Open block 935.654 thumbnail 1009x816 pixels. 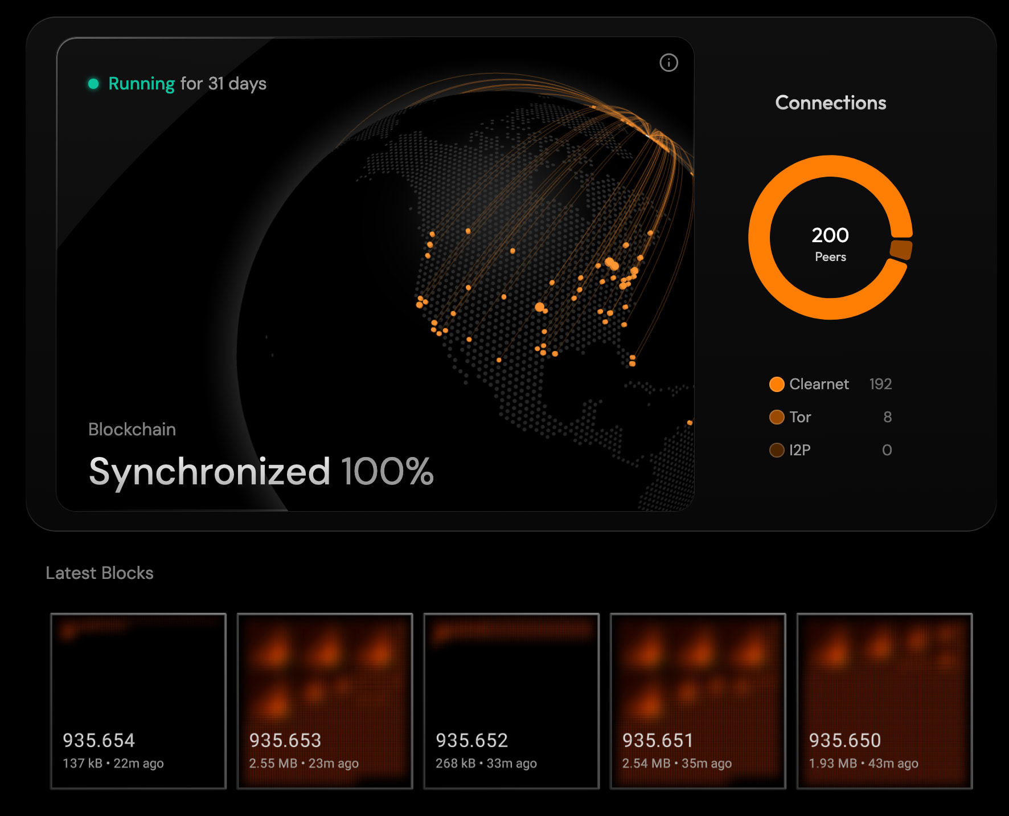click(x=138, y=701)
